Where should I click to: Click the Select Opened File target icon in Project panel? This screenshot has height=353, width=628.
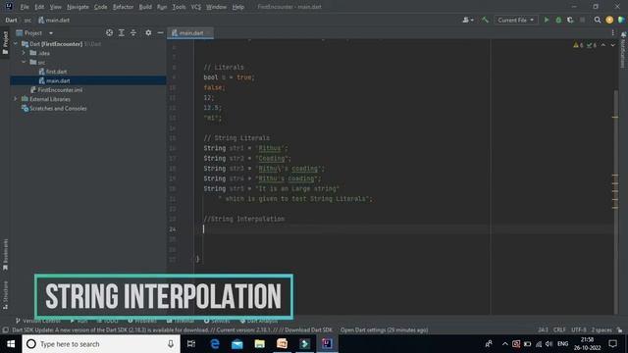(109, 32)
